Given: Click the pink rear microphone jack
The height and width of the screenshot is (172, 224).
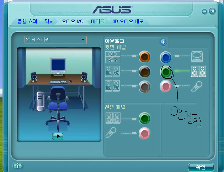Looking at the screenshot, I should (x=165, y=86).
